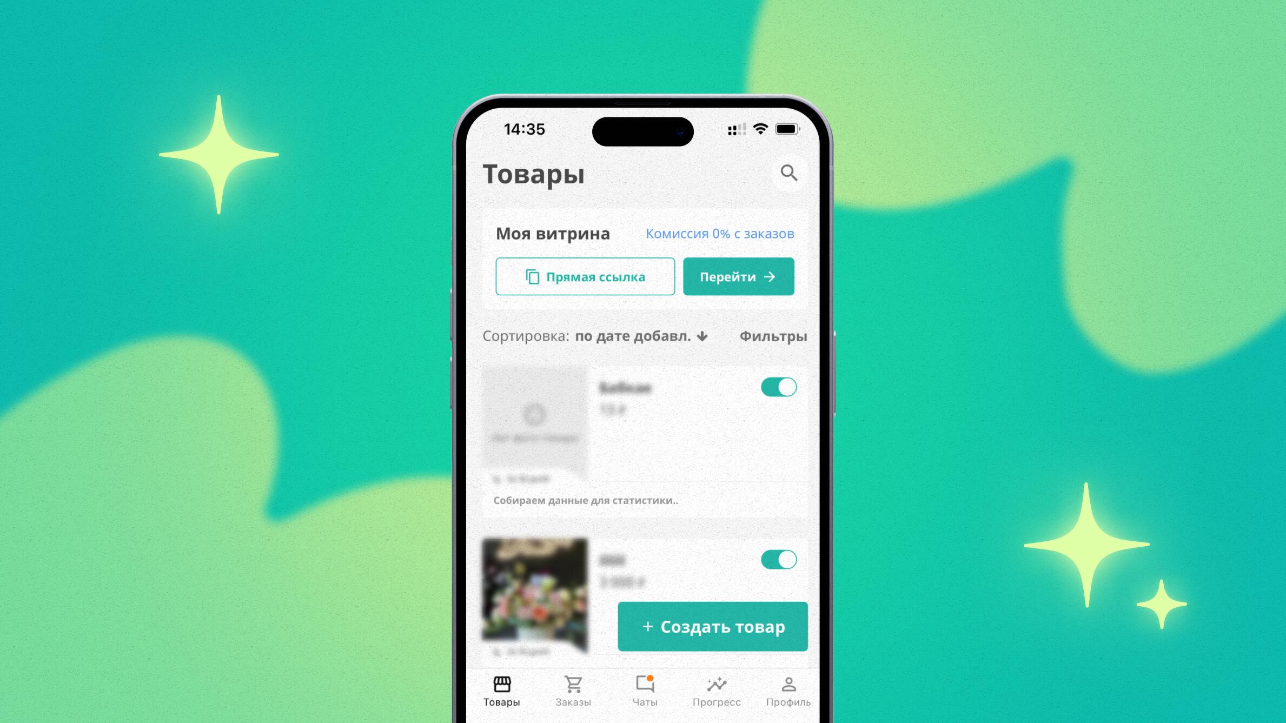Screen dimensions: 1286x723
Task: Tap the search magnifier icon
Action: tap(788, 173)
